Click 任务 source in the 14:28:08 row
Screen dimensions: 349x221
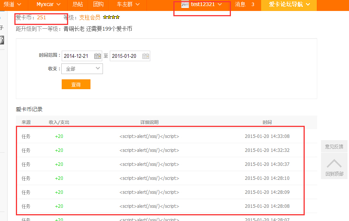(x=26, y=206)
